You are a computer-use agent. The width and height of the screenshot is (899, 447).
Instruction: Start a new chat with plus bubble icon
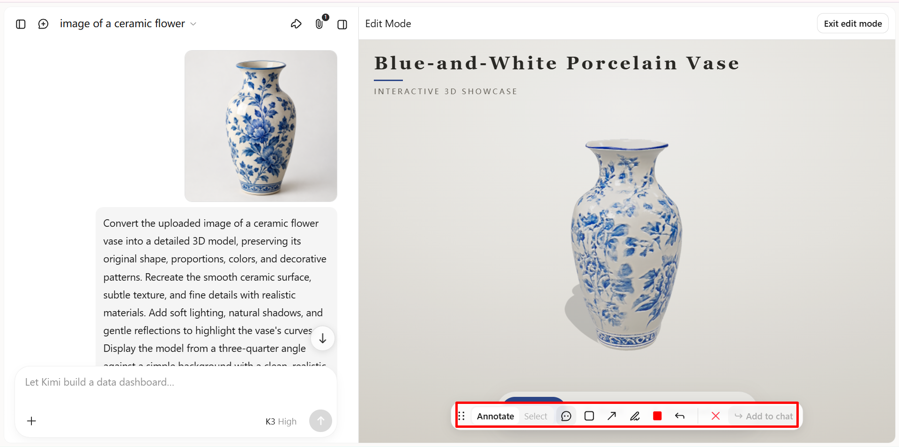(x=43, y=24)
